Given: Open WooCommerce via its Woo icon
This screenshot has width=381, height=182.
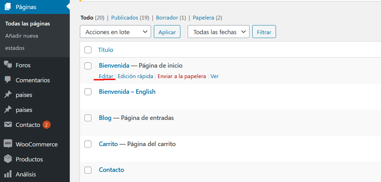Looking at the screenshot, I should click(x=8, y=144).
